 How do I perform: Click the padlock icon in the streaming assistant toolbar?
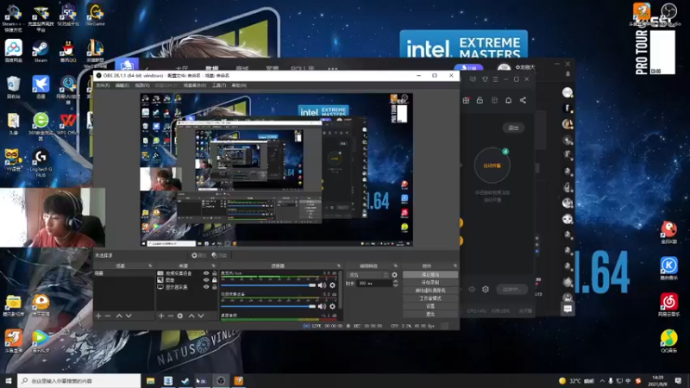pos(480,100)
